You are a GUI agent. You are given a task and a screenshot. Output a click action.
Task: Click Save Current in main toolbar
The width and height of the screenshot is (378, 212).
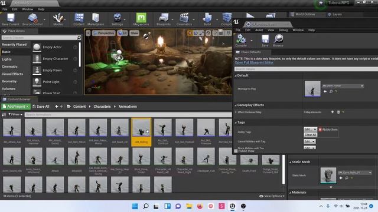[11, 19]
